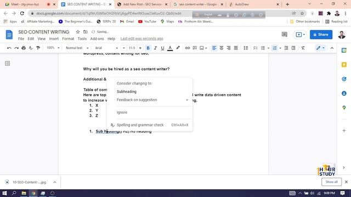Increase the font size with plus
Screen dimensions: 351x197
[x=140, y=48]
